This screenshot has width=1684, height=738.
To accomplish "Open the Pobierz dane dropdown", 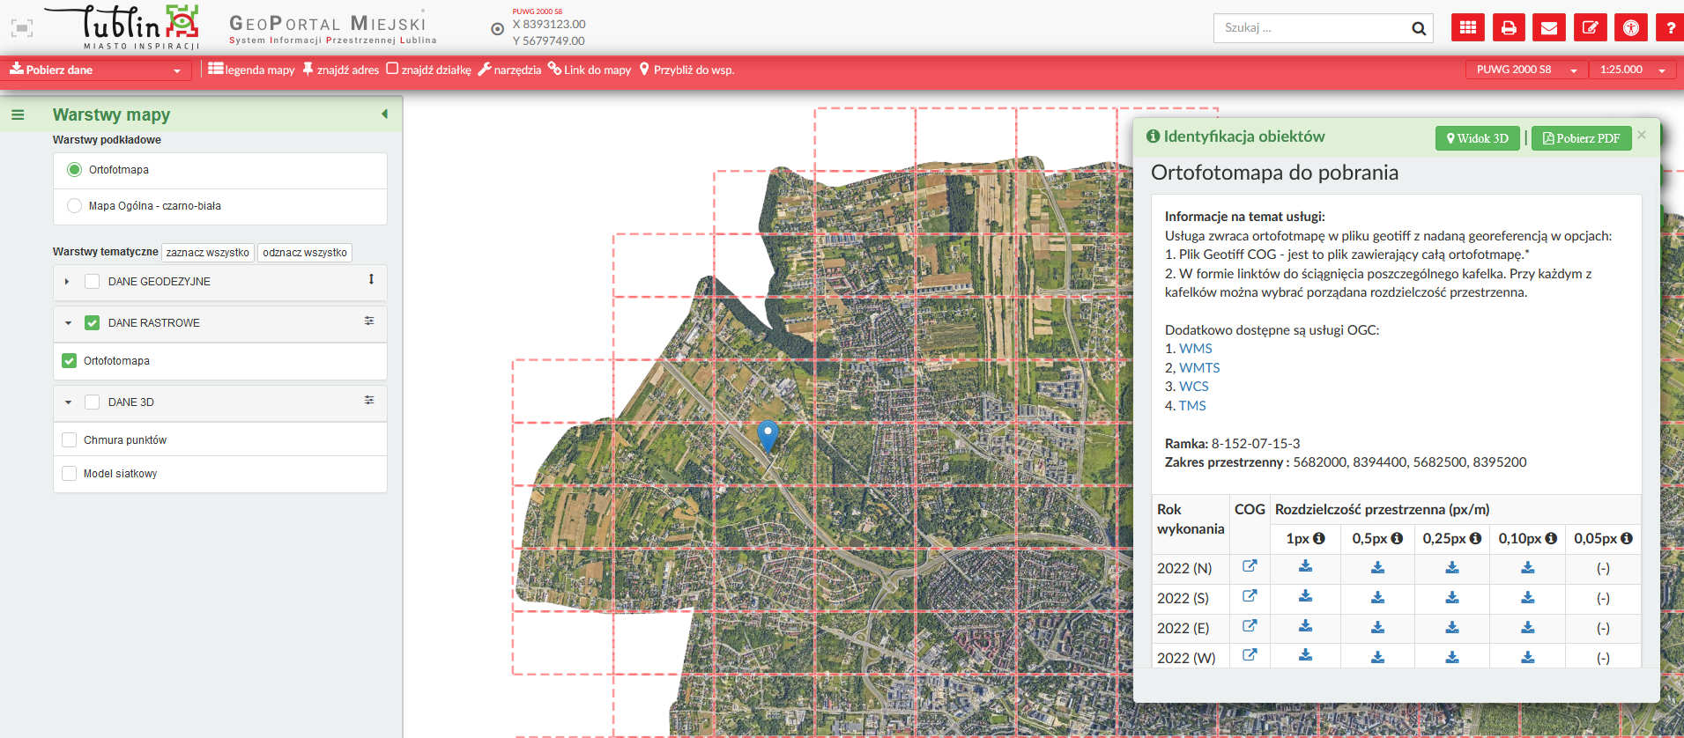I will tap(95, 70).
